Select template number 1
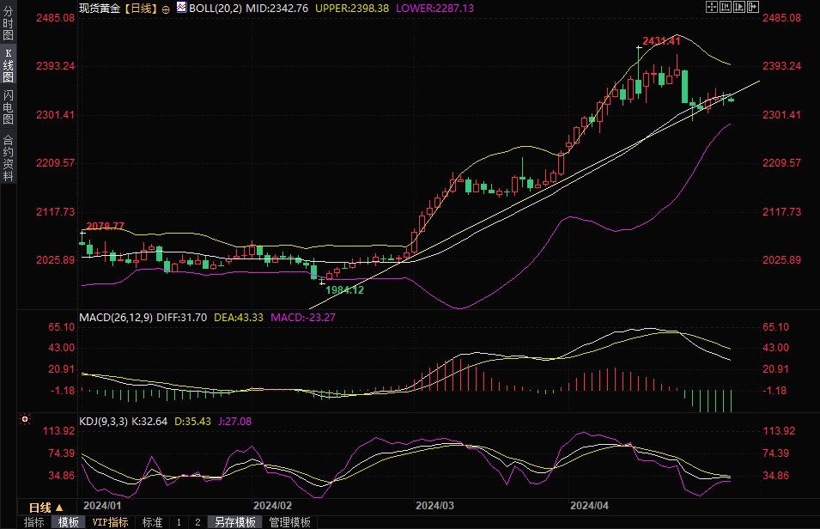Image resolution: width=820 pixels, height=529 pixels. 179,522
